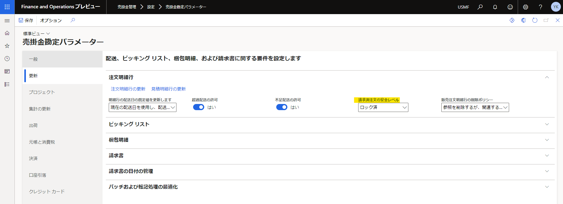Click the Home icon in left sidebar

pos(7,33)
